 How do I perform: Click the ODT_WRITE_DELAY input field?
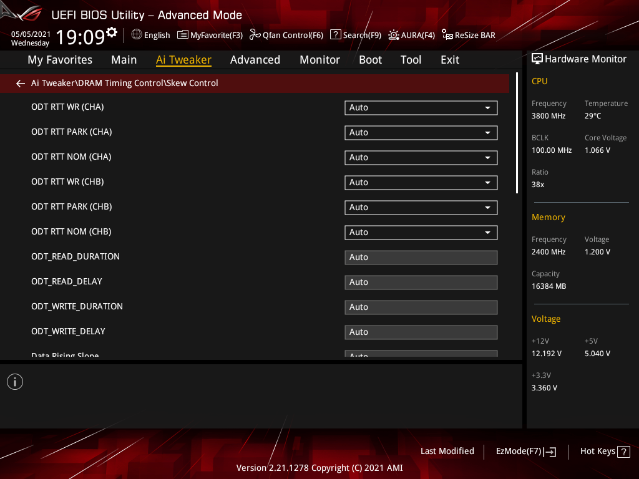pyautogui.click(x=421, y=332)
